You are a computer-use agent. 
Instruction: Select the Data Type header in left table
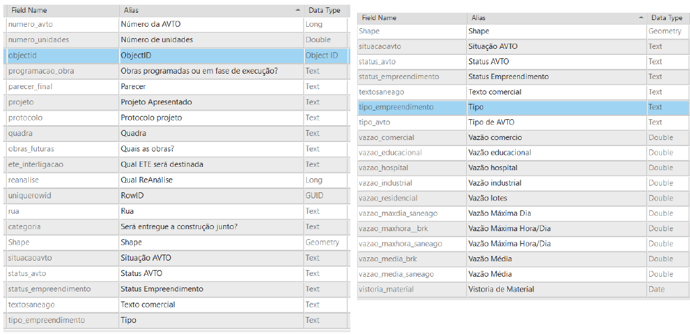(326, 10)
